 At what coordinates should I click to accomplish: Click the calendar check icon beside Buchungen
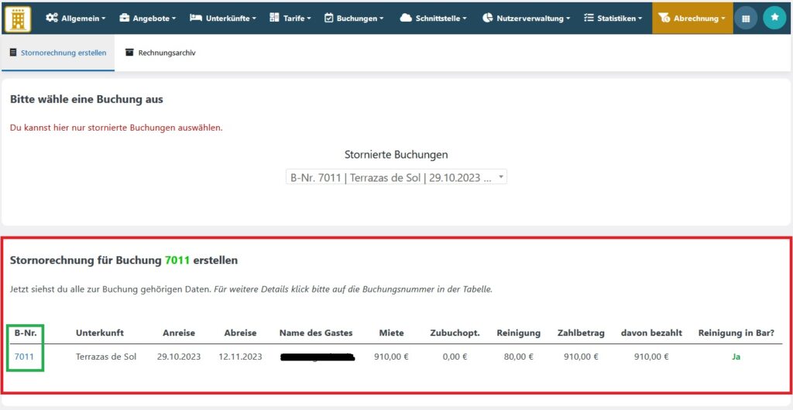click(x=328, y=18)
